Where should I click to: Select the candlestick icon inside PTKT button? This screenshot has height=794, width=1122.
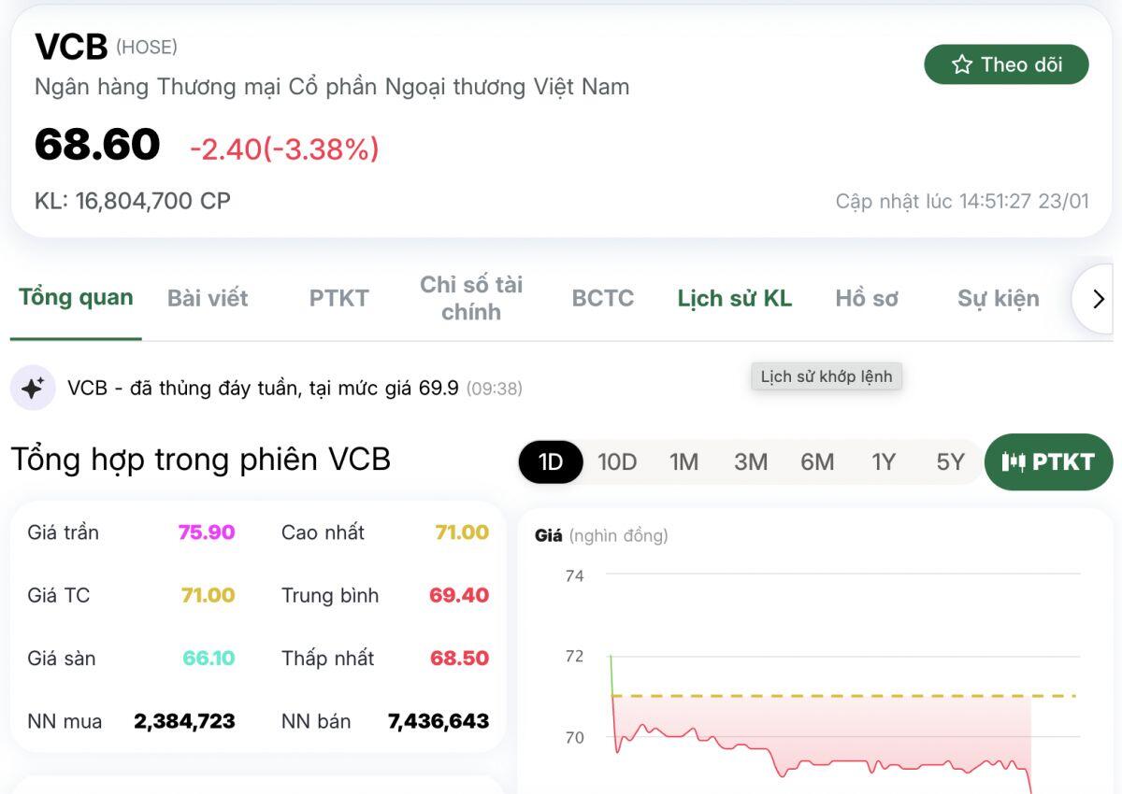1015,461
